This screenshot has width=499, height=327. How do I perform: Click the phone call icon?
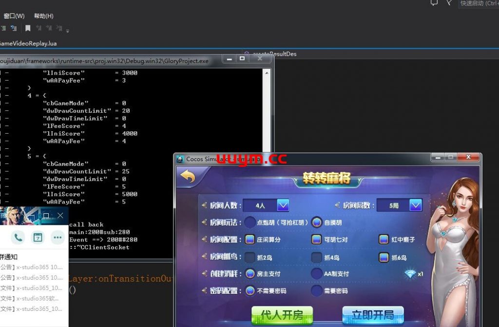[x=19, y=238]
